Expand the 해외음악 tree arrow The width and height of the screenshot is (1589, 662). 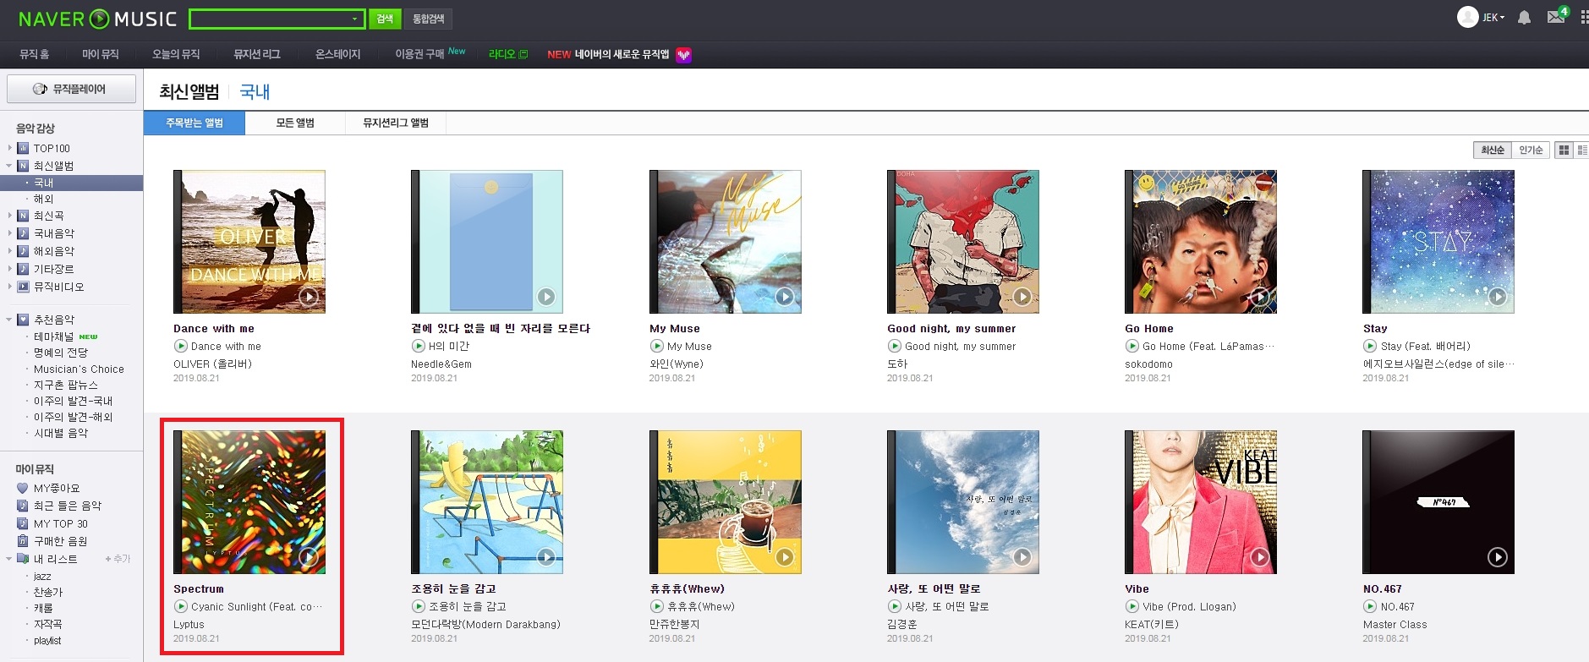coord(10,251)
